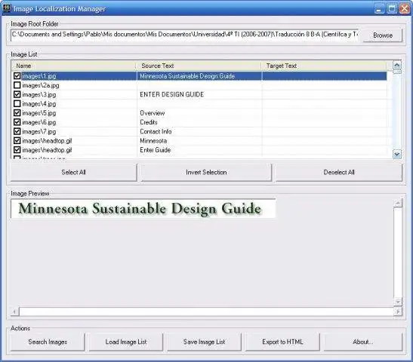The image size is (413, 362).
Task: Click the preview horizontal scroll right arrow
Action: pos(398,311)
